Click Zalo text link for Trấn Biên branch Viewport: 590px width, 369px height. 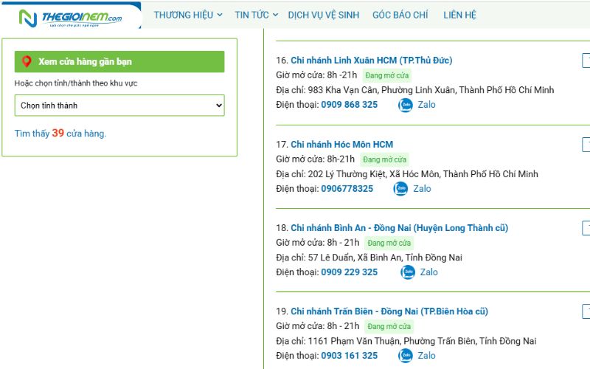[426, 356]
